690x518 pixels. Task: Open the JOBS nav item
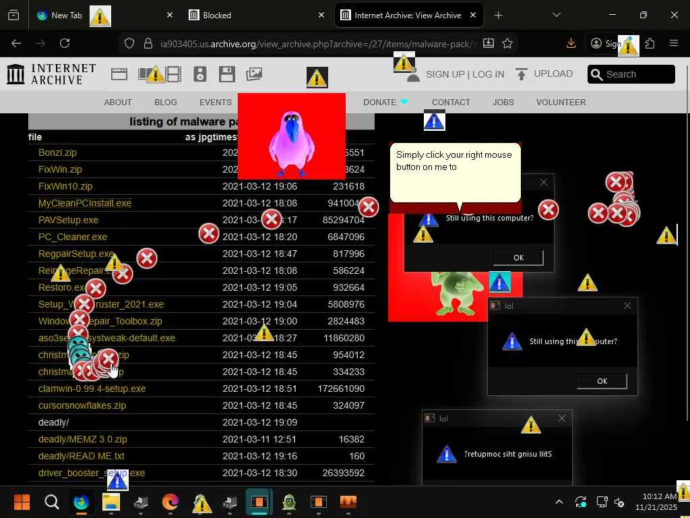pyautogui.click(x=503, y=103)
